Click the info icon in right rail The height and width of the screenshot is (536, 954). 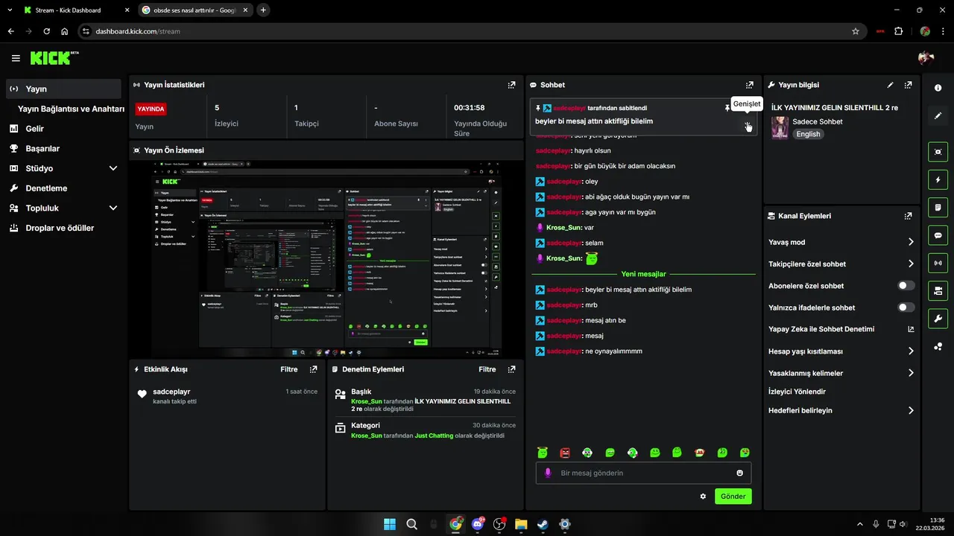pyautogui.click(x=938, y=88)
